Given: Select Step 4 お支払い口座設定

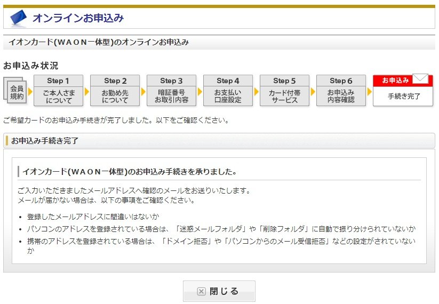Looking at the screenshot, I should pos(228,91).
